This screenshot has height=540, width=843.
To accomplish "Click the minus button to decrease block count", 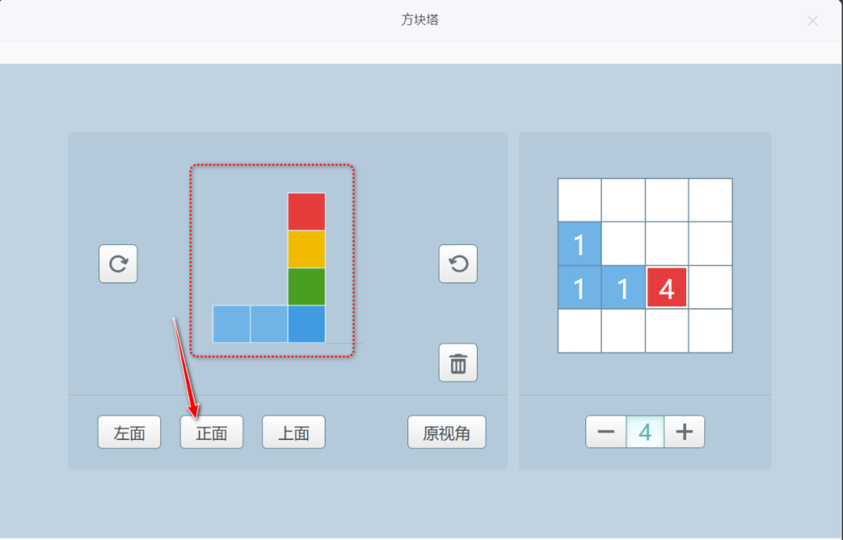I will pyautogui.click(x=606, y=432).
